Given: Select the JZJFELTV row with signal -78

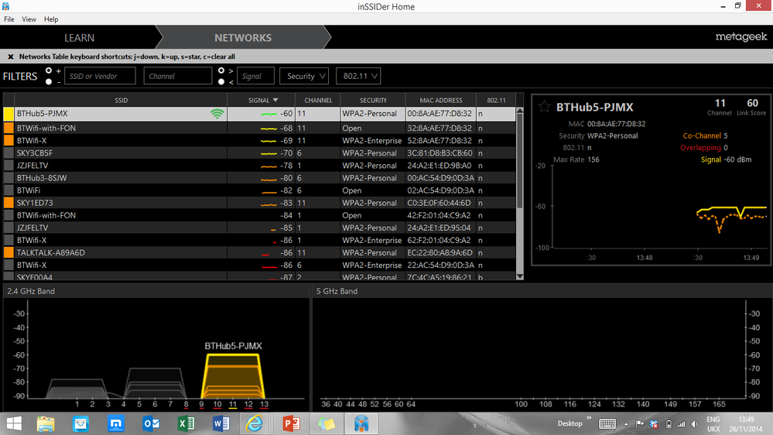Looking at the screenshot, I should click(260, 165).
